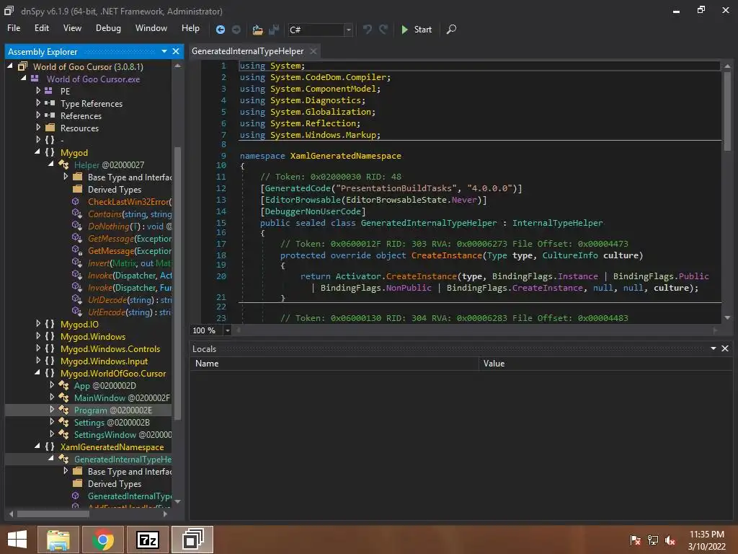Close the Assembly Explorer panel

176,51
